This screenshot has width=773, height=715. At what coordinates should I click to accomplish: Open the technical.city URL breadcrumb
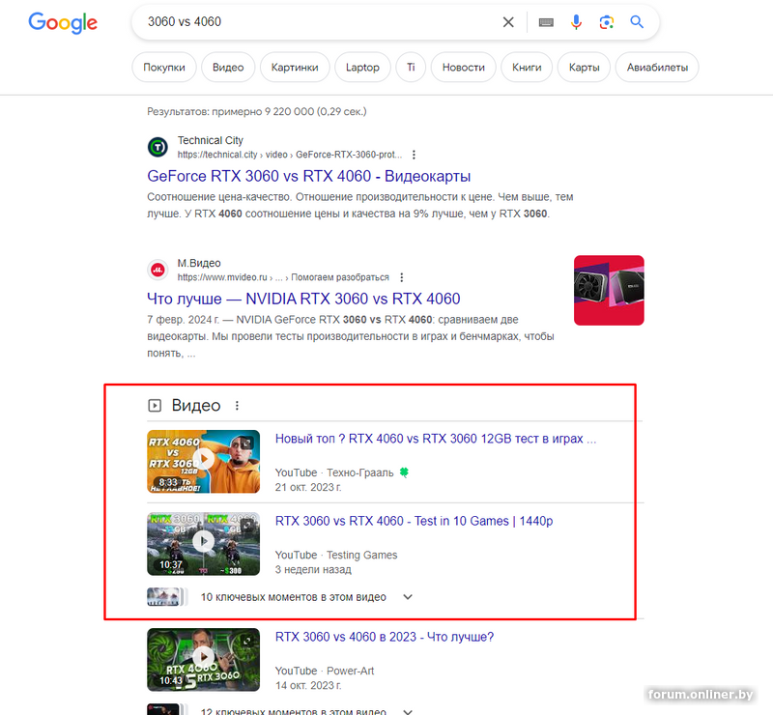(x=289, y=155)
